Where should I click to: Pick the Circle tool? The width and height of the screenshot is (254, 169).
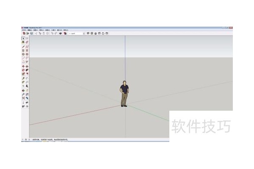(x=23, y=54)
